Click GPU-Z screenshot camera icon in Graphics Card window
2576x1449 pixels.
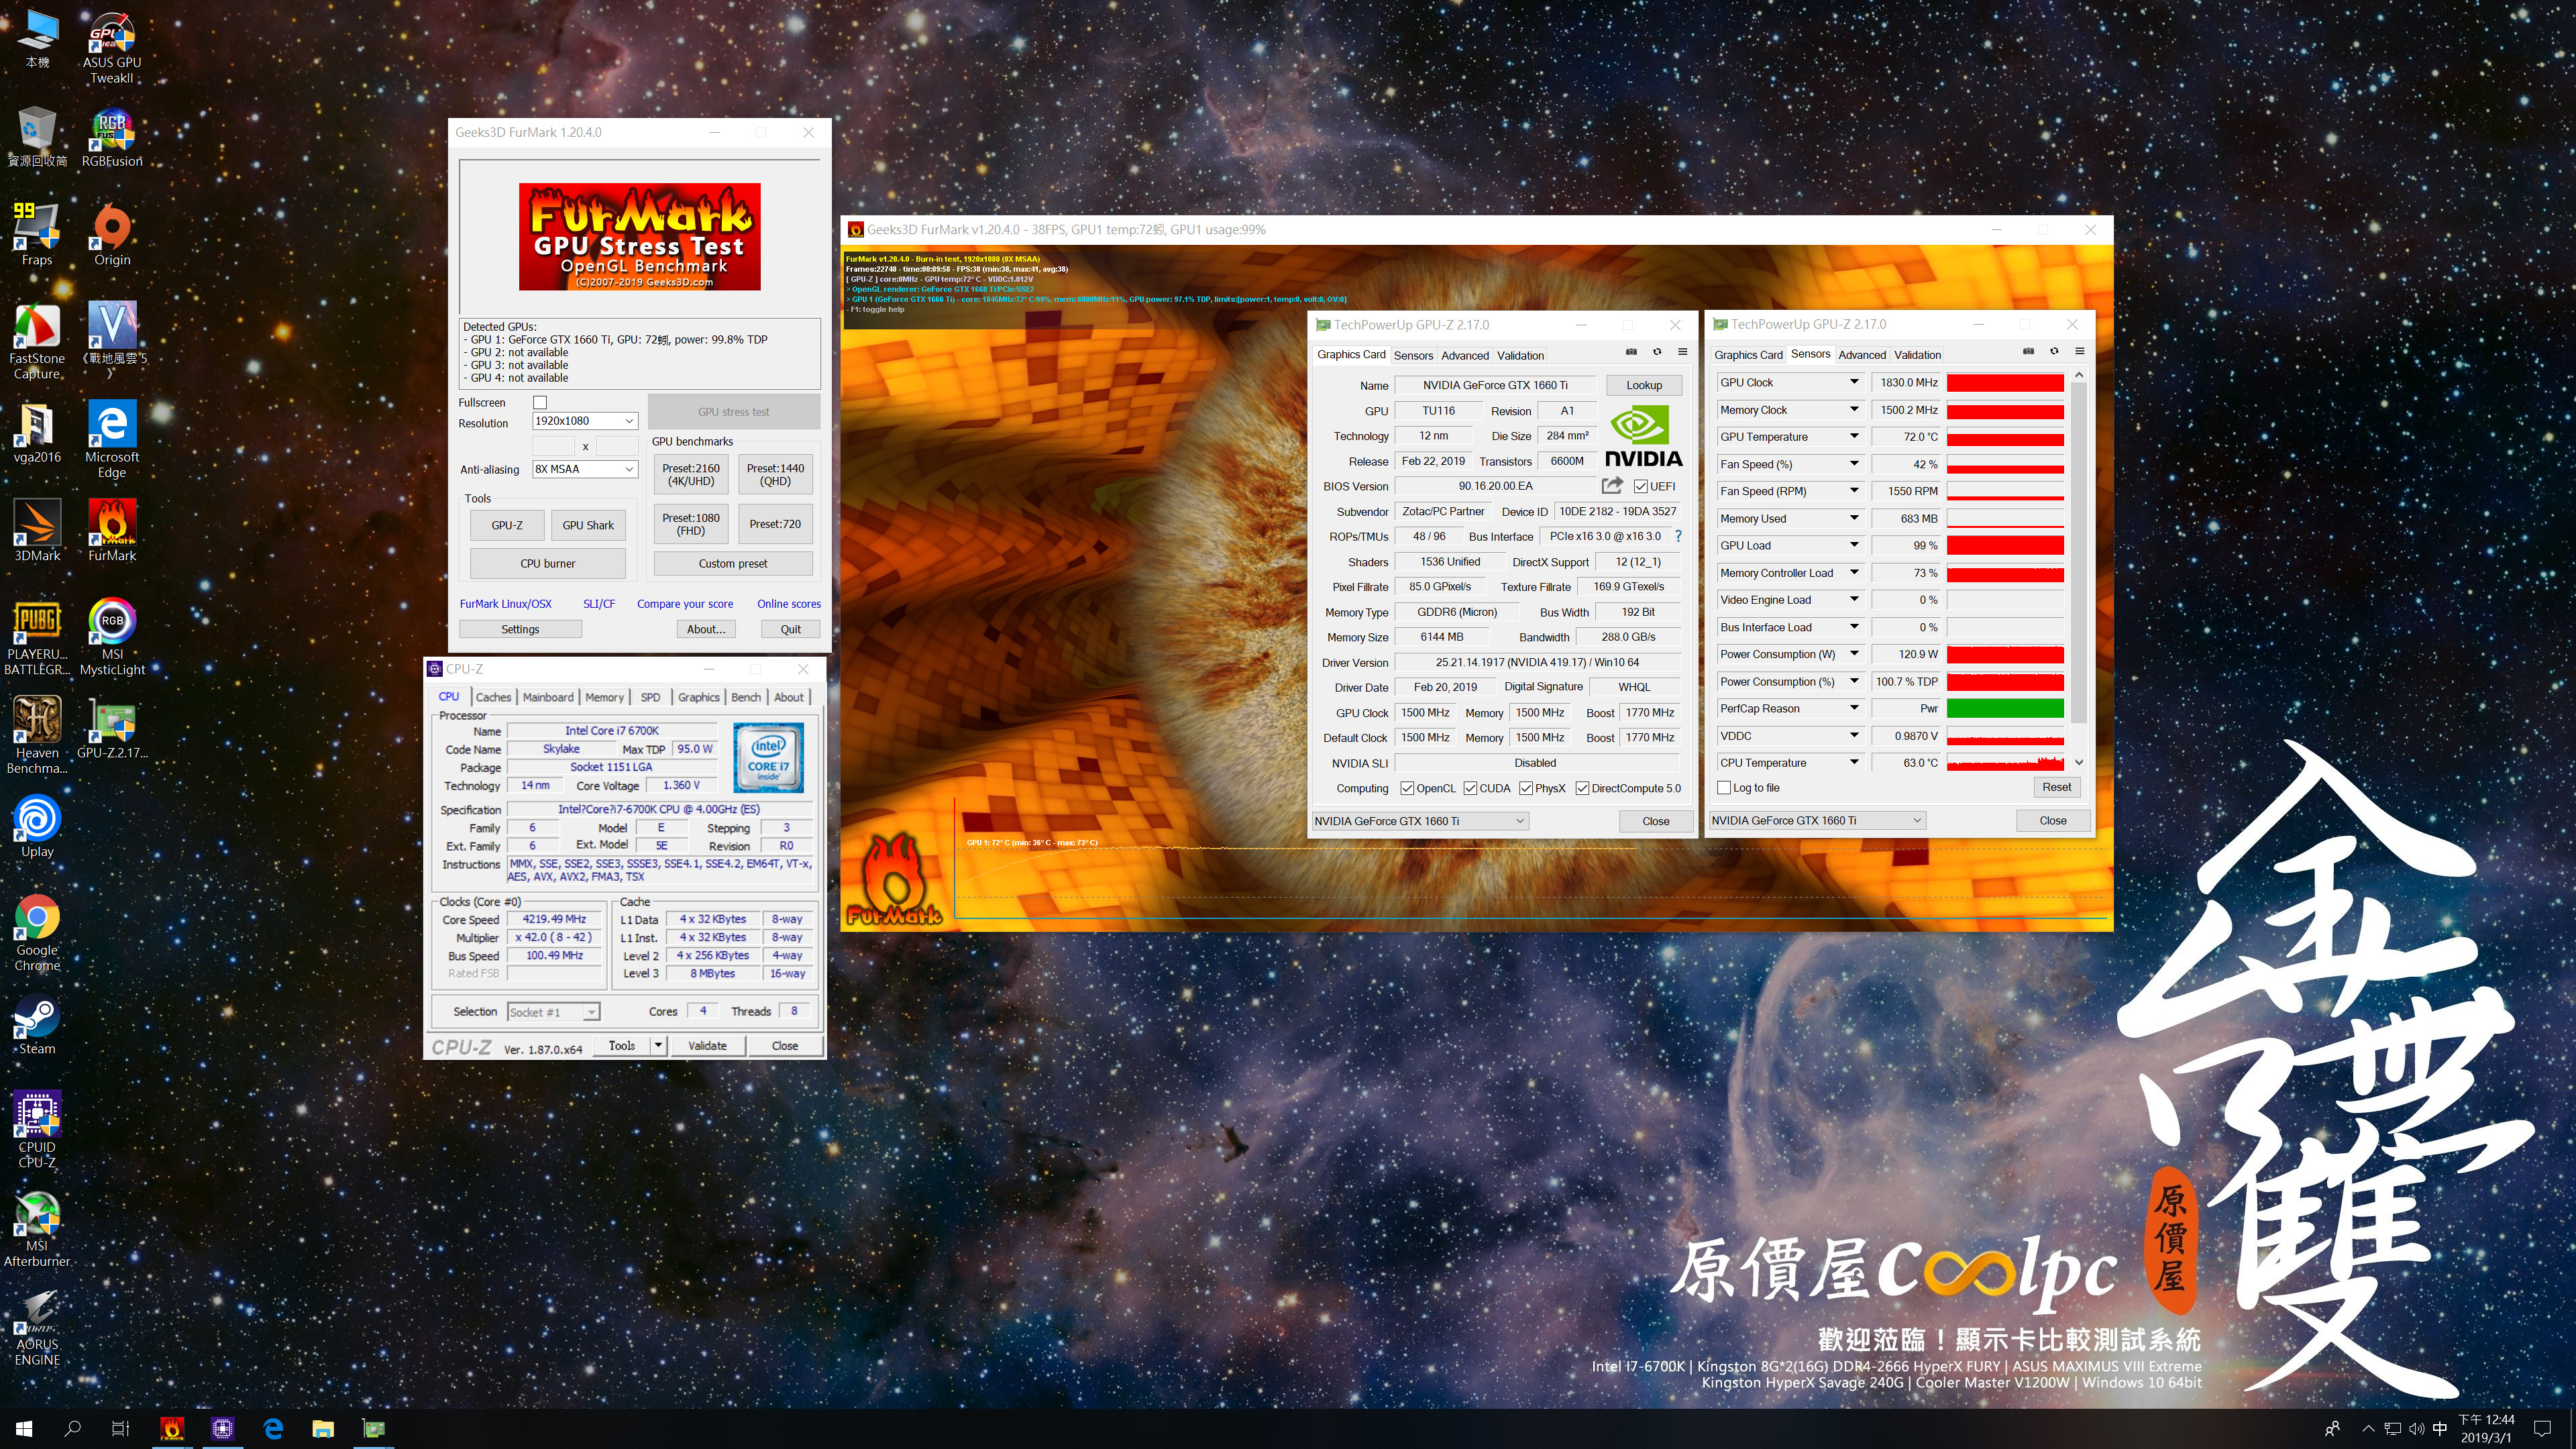coord(1631,352)
